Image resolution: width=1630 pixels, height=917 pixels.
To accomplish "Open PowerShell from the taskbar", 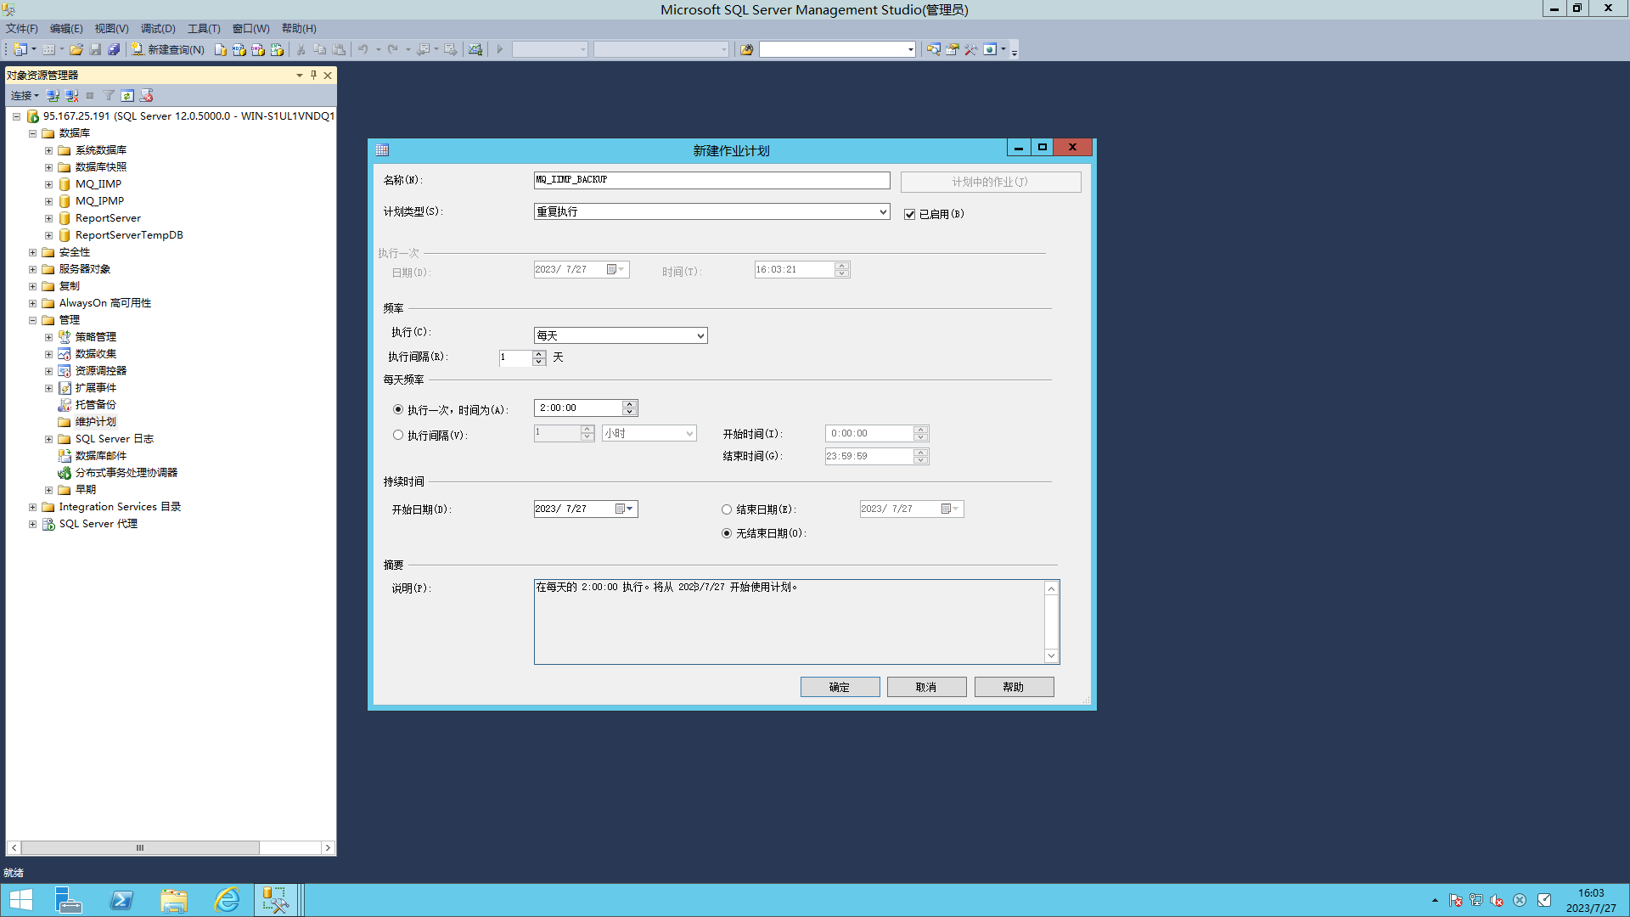I will 121,900.
